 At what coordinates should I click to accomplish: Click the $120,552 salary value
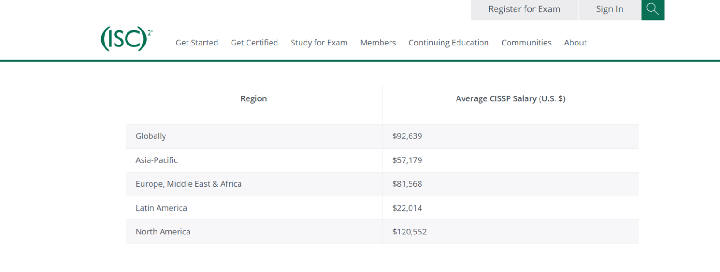pyautogui.click(x=409, y=232)
